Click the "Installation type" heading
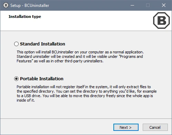Image resolution: width=172 pixels, height=135 pixels. pyautogui.click(x=25, y=17)
